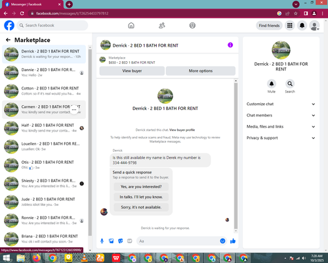This screenshot has height=263, width=328.
Task: Open the volume control in system tray
Action: tap(304, 258)
